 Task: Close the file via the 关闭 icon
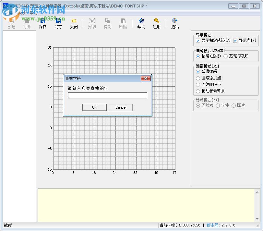(x=74, y=23)
